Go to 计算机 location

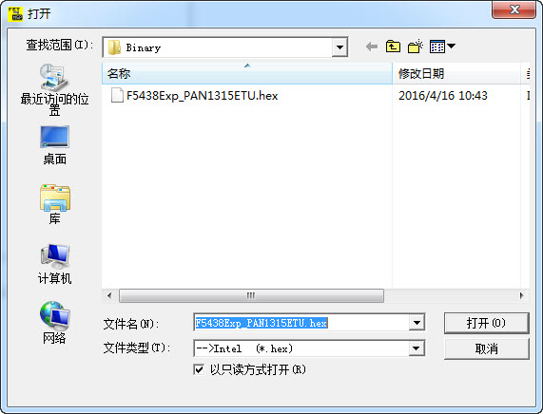pos(55,264)
